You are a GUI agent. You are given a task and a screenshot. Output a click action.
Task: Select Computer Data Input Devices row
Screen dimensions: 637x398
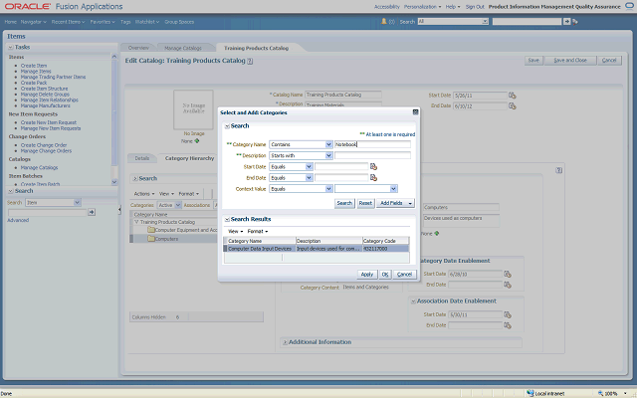(259, 249)
